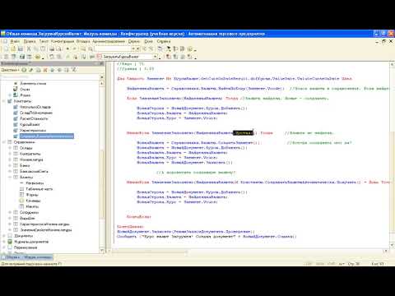Select Команды under Валюты
Image resolution: width=395 pixels, height=296 pixels.
point(33,201)
